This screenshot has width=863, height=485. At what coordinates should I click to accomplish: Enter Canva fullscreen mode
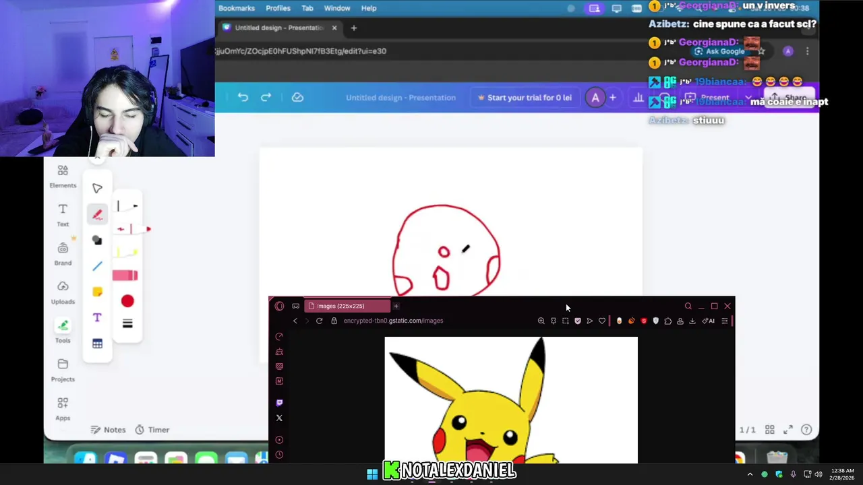787,430
